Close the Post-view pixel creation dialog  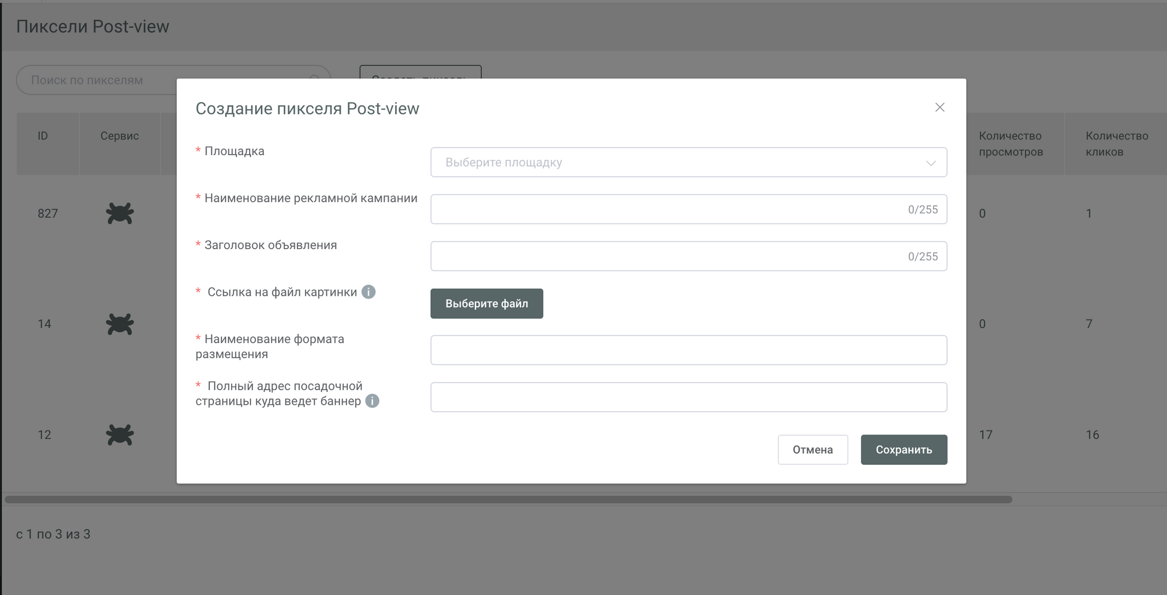pyautogui.click(x=939, y=107)
